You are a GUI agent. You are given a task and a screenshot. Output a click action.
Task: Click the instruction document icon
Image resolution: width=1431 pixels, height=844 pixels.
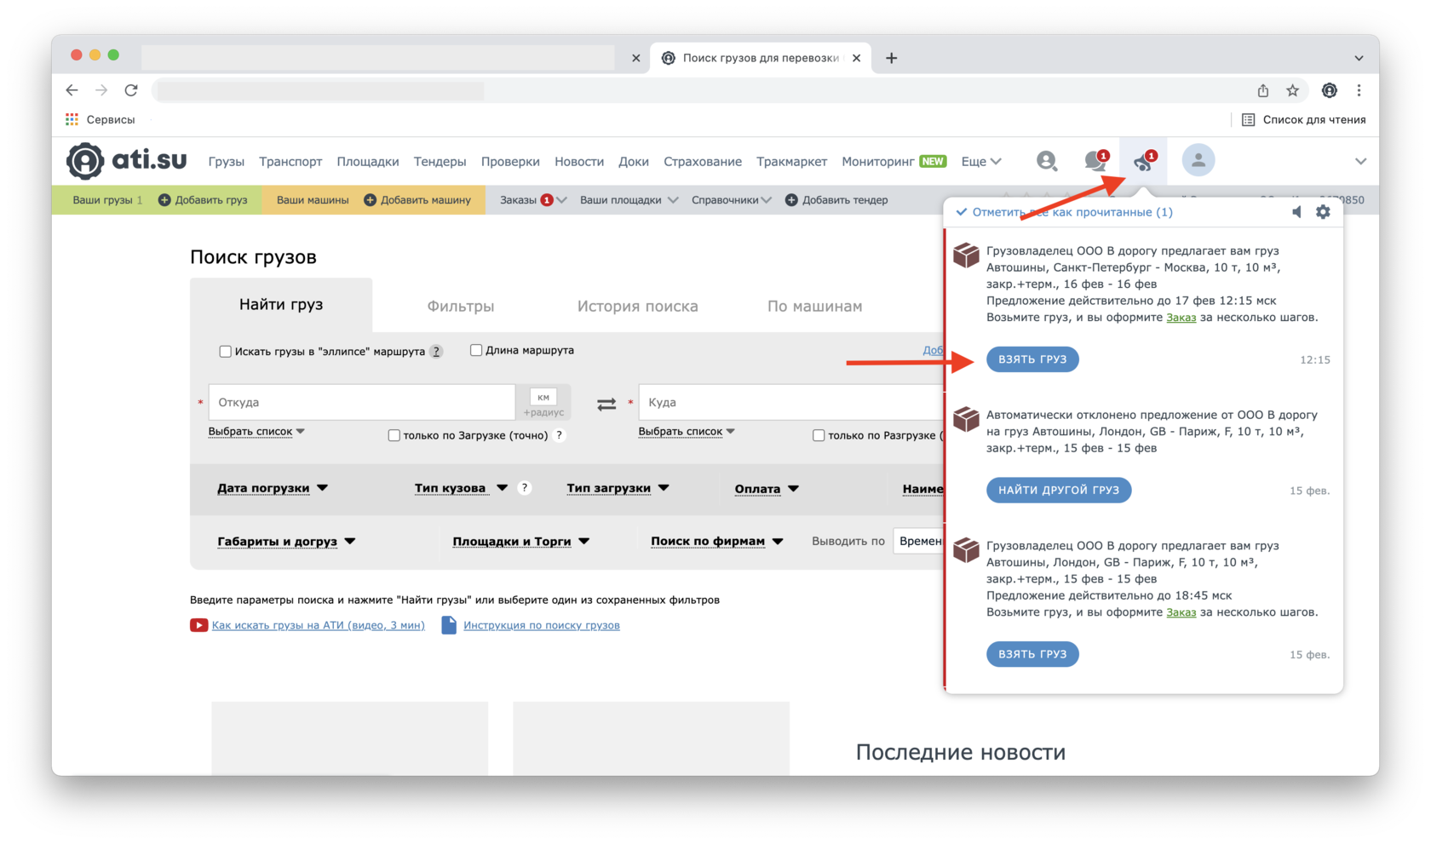449,625
